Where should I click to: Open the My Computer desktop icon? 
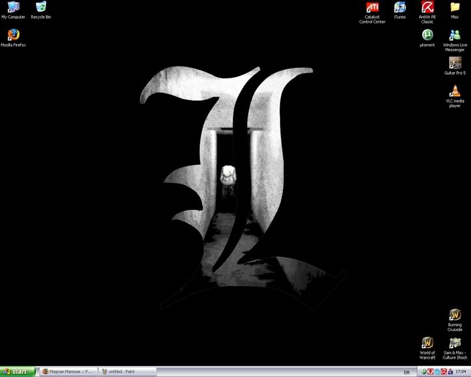click(13, 10)
